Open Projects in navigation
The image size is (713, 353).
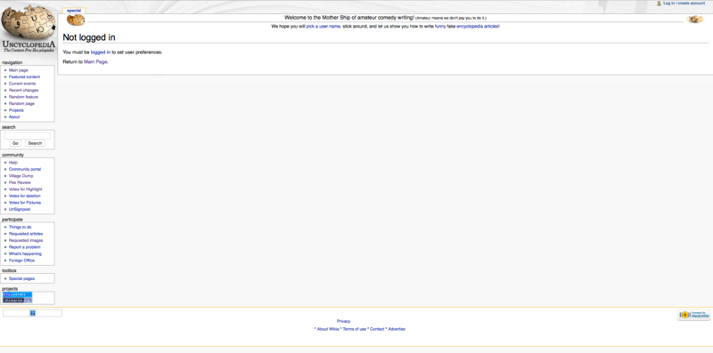pos(16,110)
